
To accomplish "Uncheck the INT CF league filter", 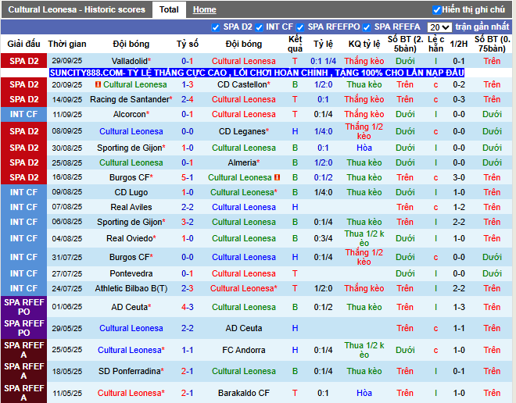I will [259, 27].
